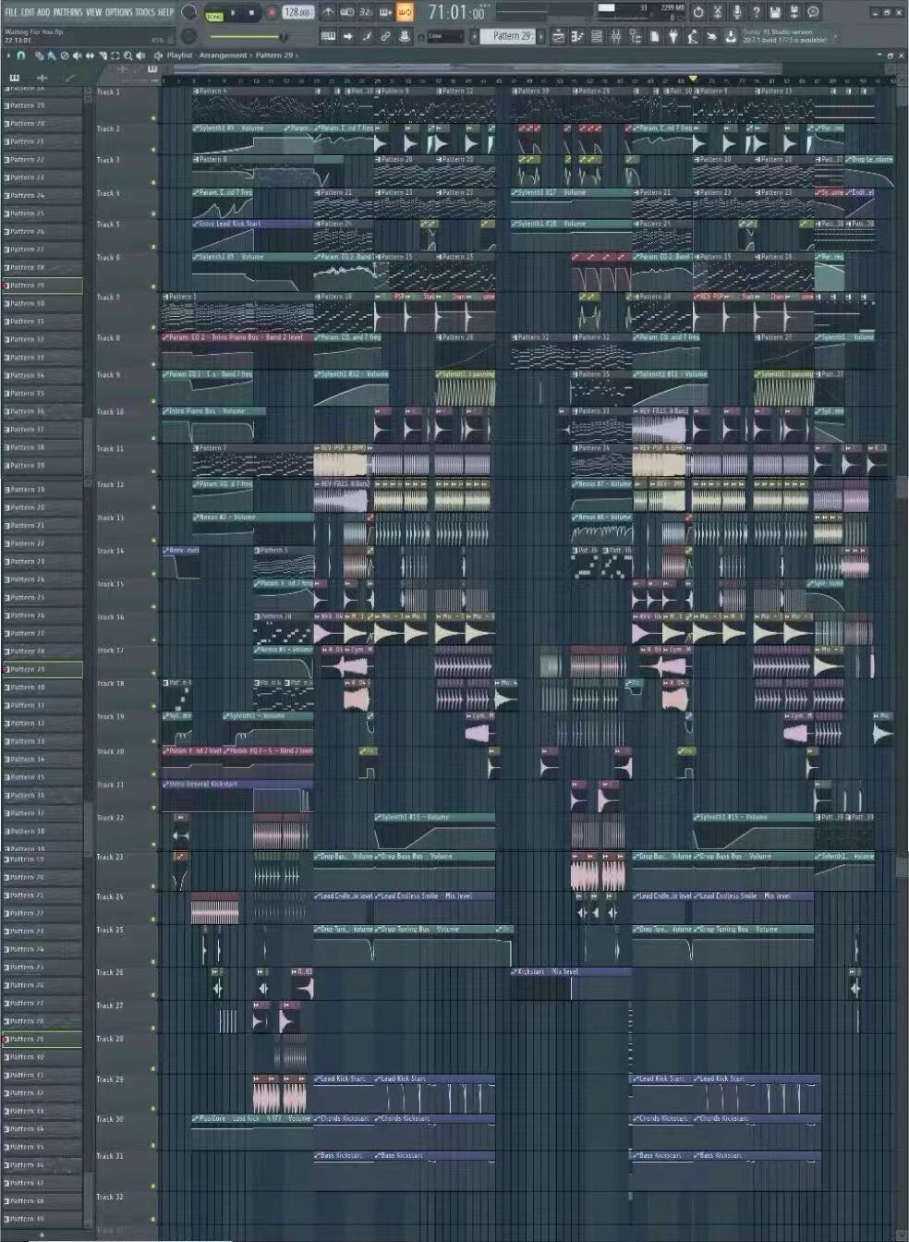
Task: Toggle the mute switch on Track 9
Action: 153,401
